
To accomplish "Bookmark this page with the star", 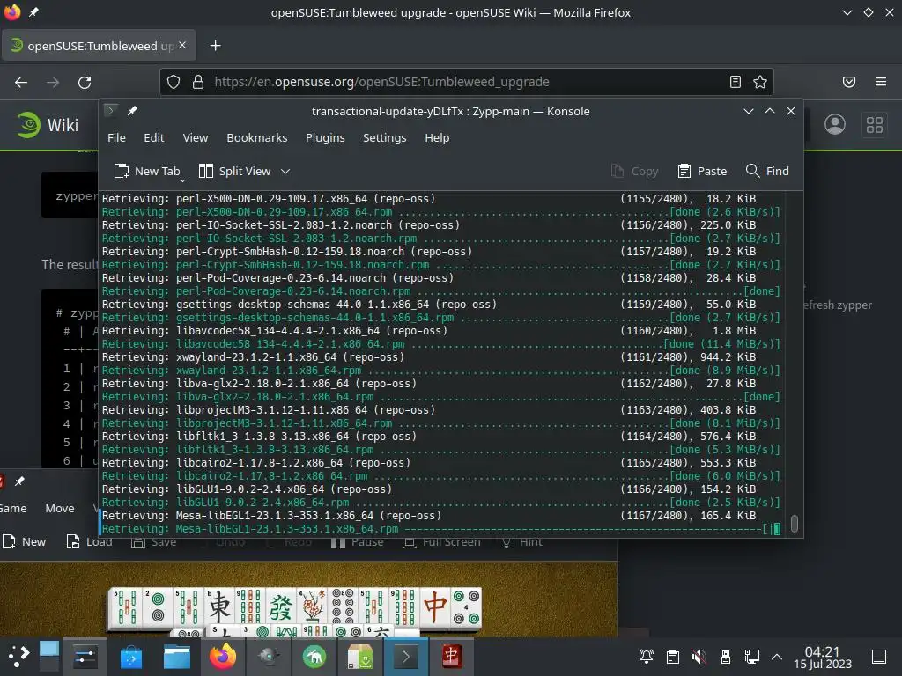I will click(760, 82).
